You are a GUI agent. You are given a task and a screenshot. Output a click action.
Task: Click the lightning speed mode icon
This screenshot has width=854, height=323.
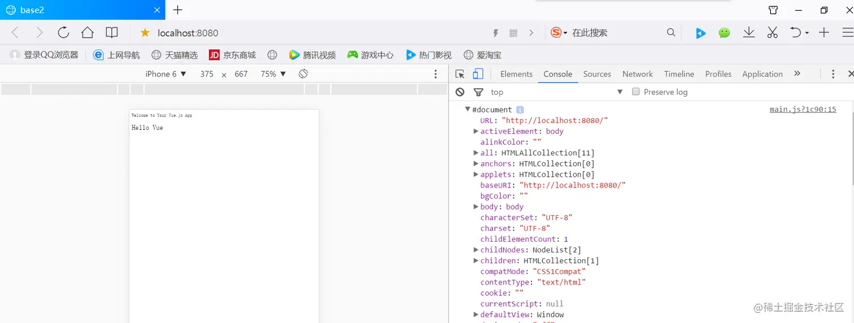tap(496, 33)
